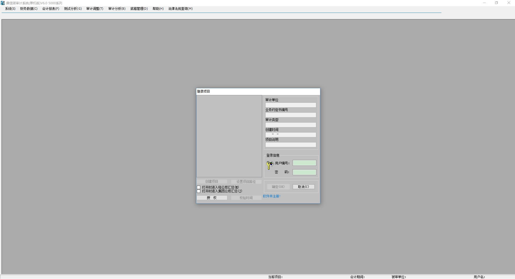Screen dimensions: 515x279
Task: Open the 审计分析(B) menu
Action: tap(117, 9)
